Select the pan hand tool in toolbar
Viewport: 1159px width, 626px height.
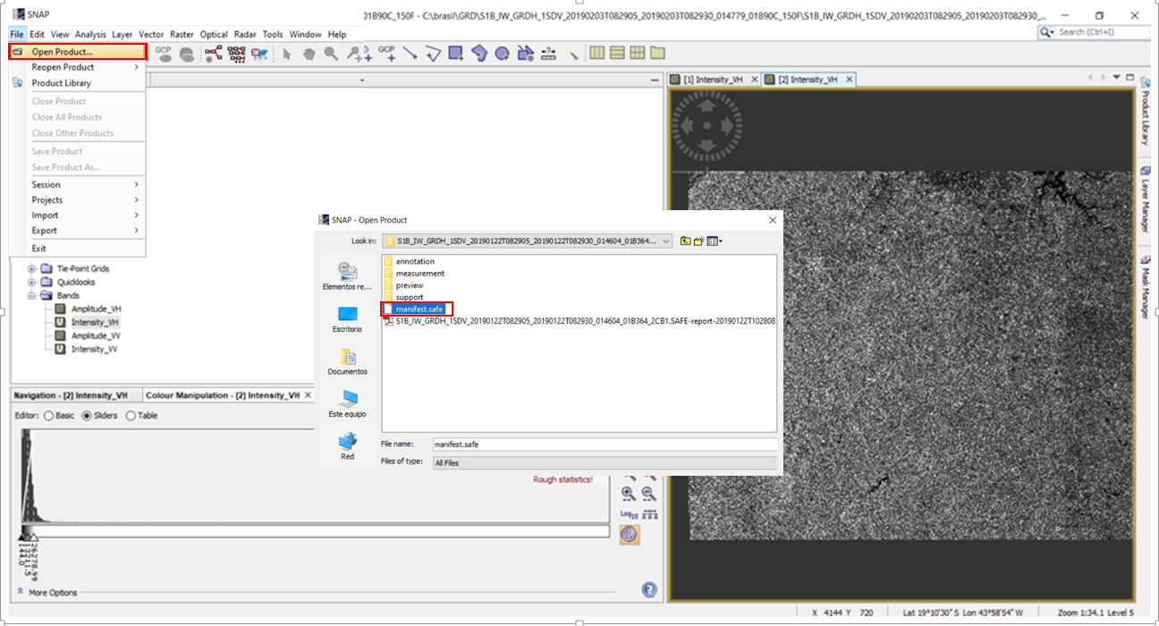point(309,54)
